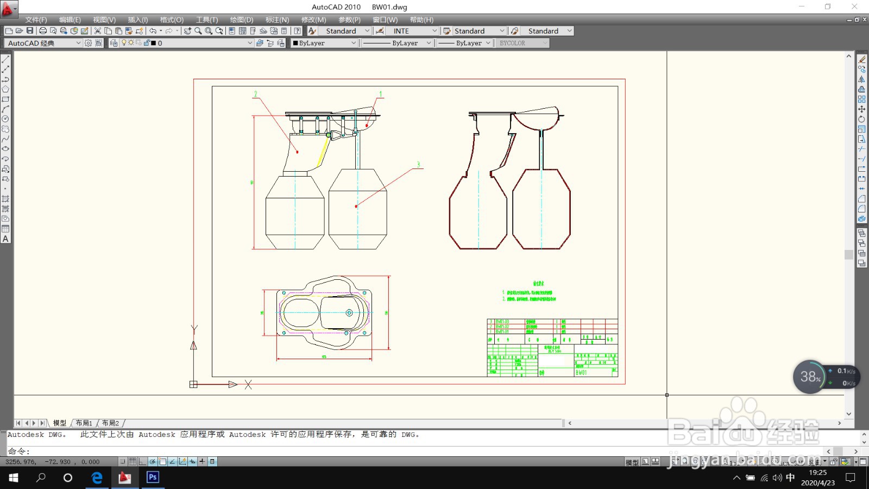
Task: Select the Table drawing tool
Action: click(5, 229)
